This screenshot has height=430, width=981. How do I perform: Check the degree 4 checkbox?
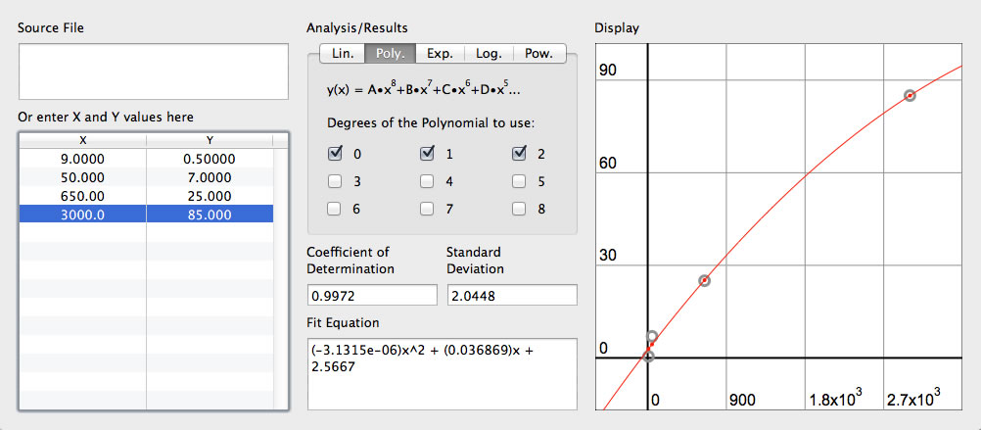click(428, 181)
